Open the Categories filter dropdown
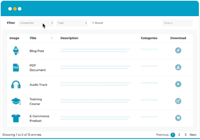 pyautogui.click(x=36, y=23)
